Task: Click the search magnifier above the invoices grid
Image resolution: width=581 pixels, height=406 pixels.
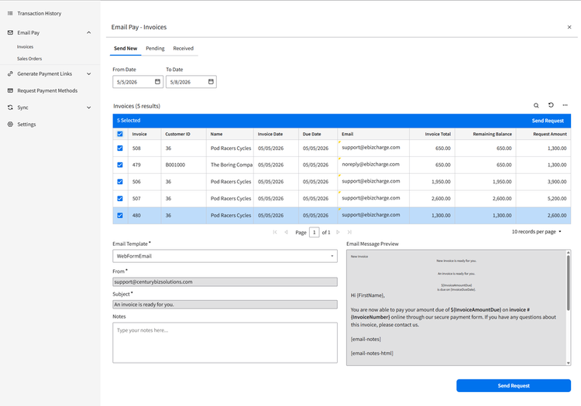Action: point(536,105)
